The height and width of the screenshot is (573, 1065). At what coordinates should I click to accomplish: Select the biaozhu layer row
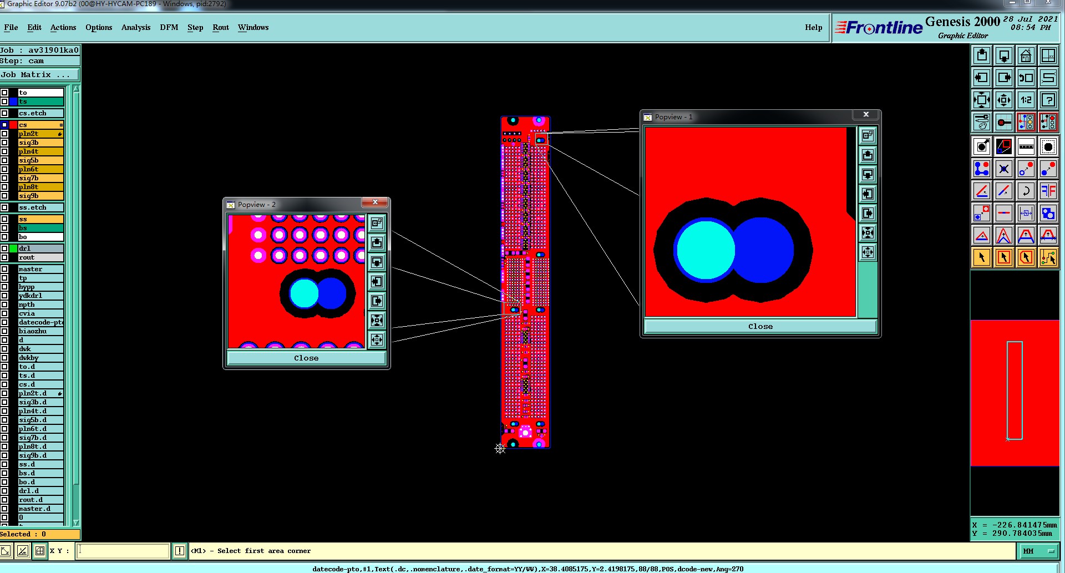tap(40, 331)
